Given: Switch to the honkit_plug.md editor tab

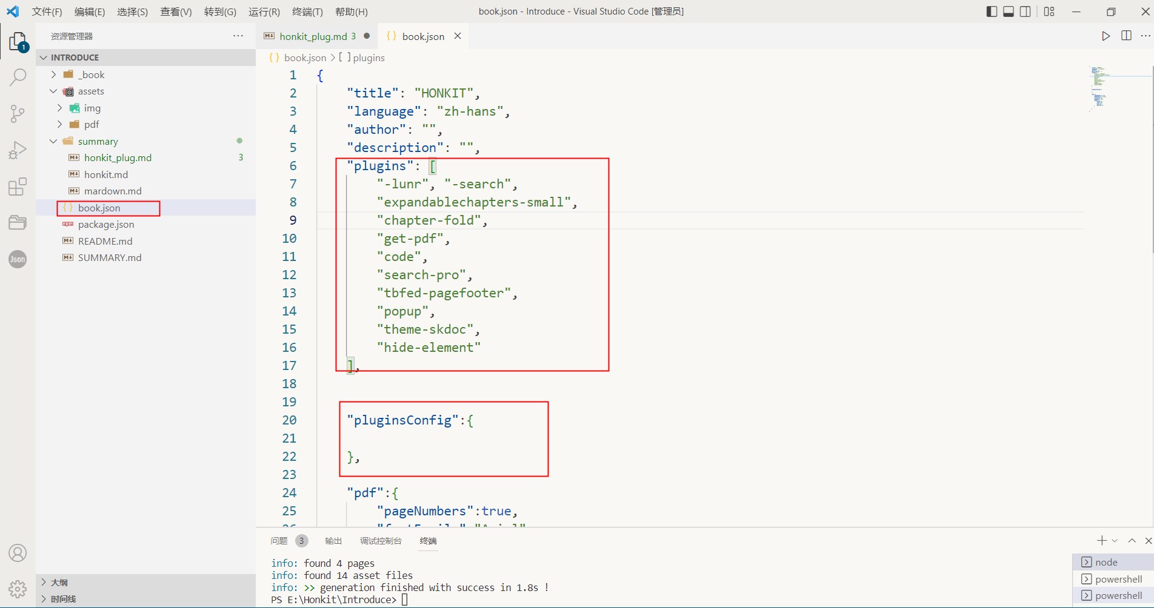Looking at the screenshot, I should [316, 36].
